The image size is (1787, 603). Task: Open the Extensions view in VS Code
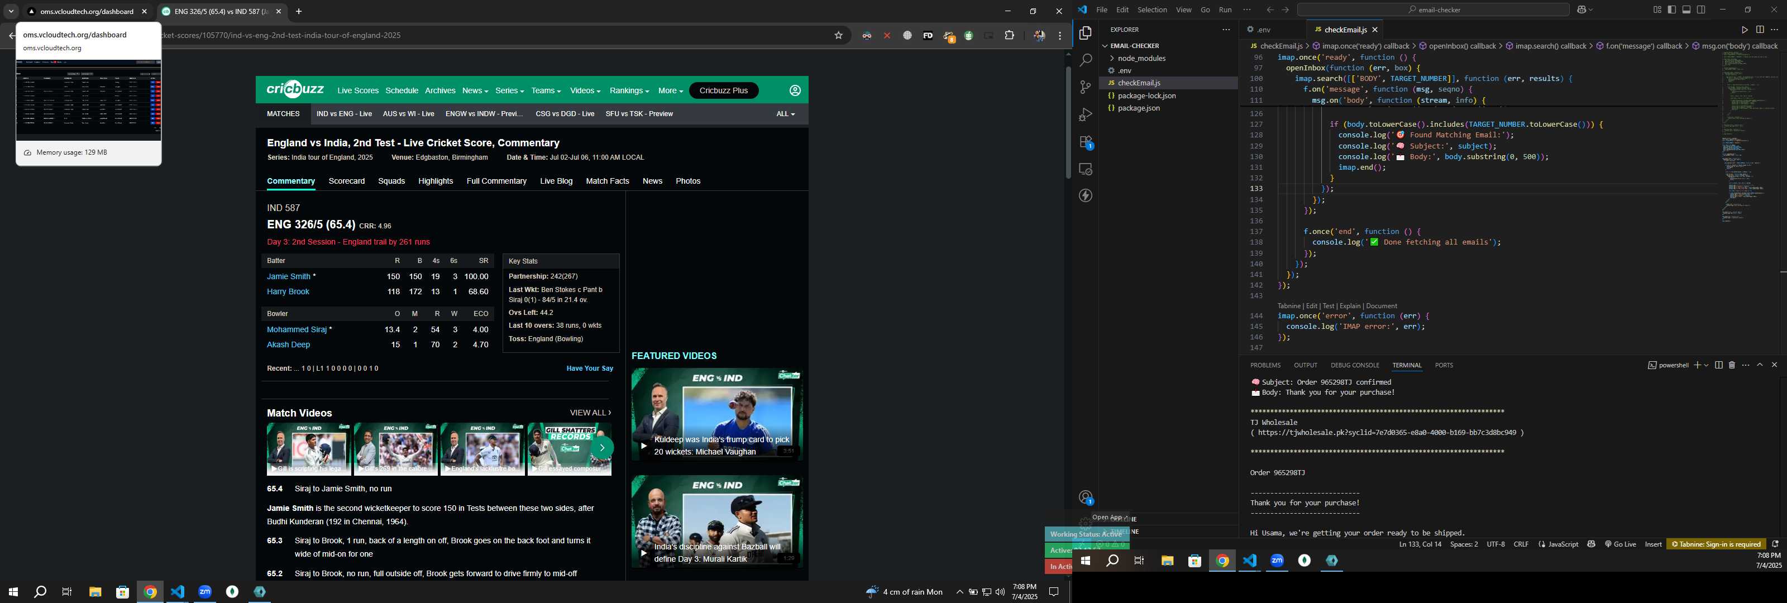tap(1086, 142)
